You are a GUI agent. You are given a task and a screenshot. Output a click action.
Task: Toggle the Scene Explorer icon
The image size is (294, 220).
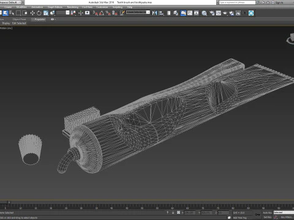(x=169, y=13)
